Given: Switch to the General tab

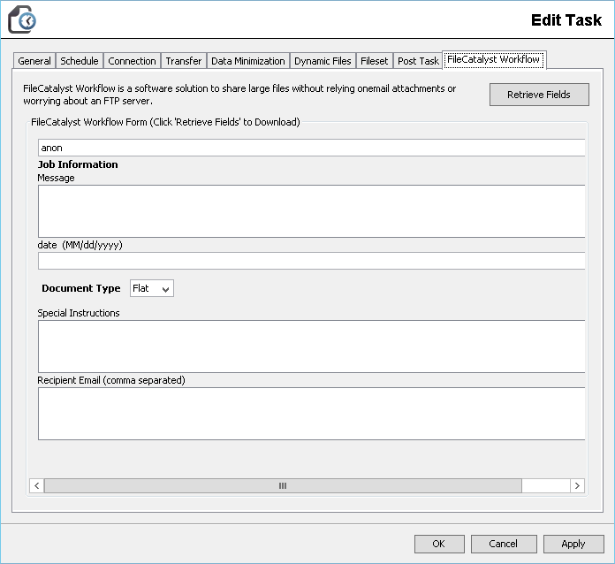Looking at the screenshot, I should (x=34, y=61).
